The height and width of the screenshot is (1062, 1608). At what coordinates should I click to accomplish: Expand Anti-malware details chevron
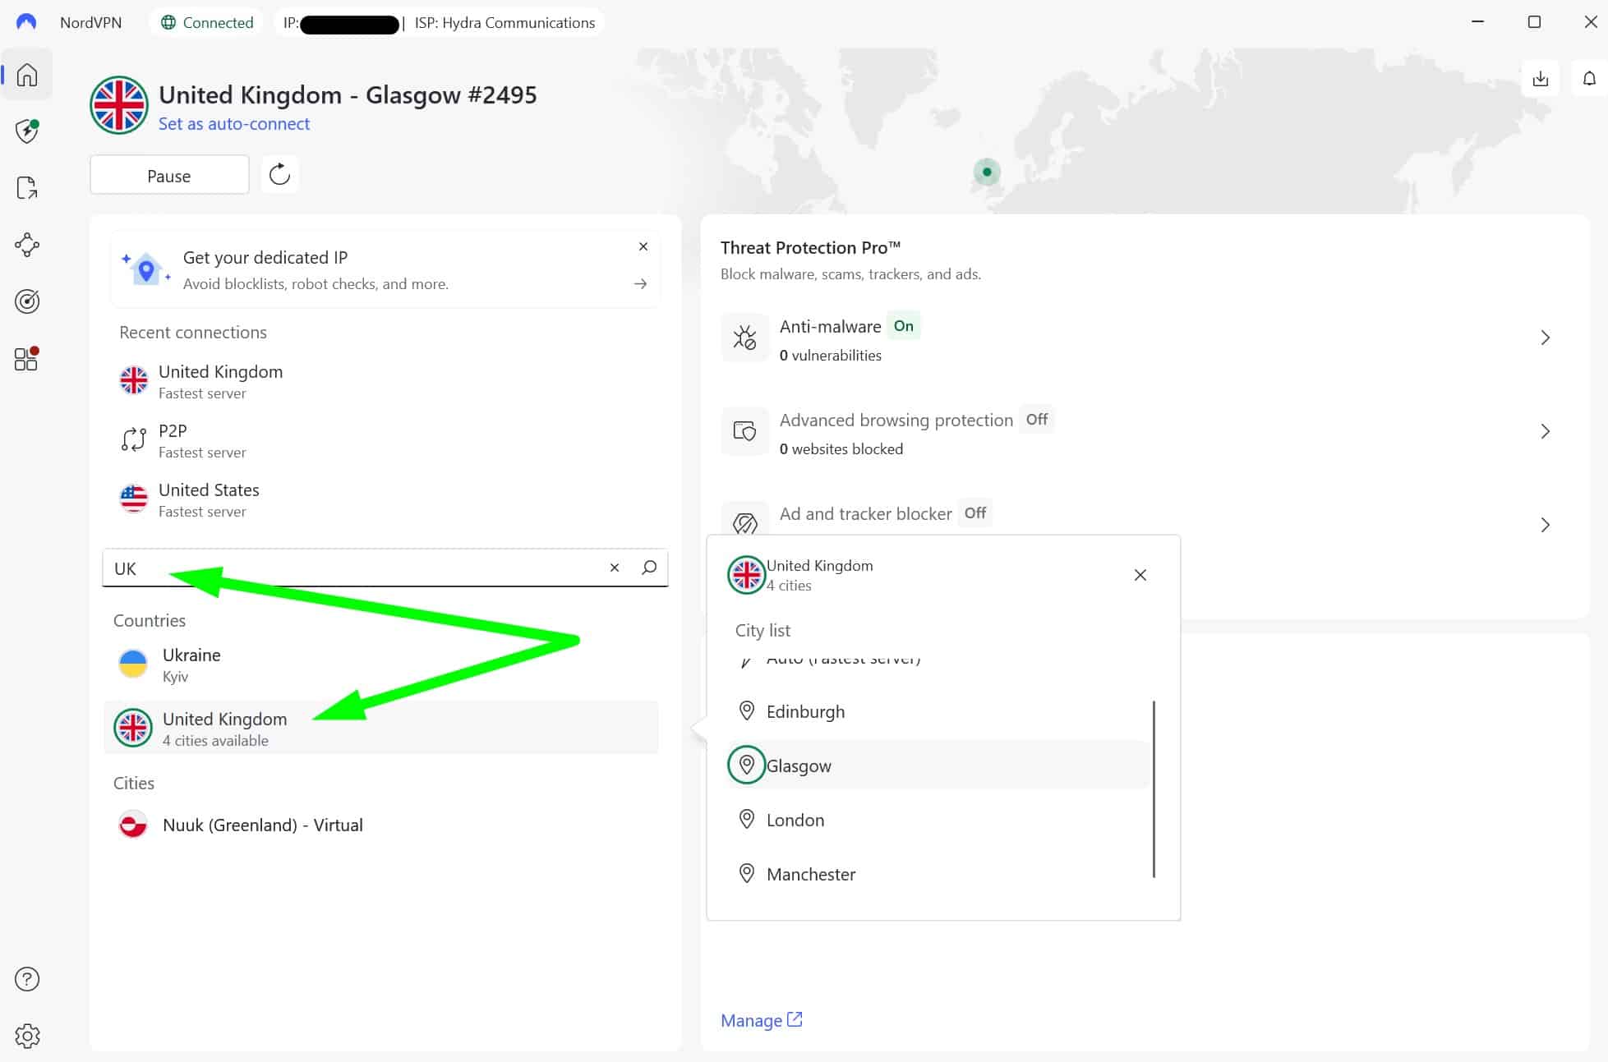pos(1546,338)
